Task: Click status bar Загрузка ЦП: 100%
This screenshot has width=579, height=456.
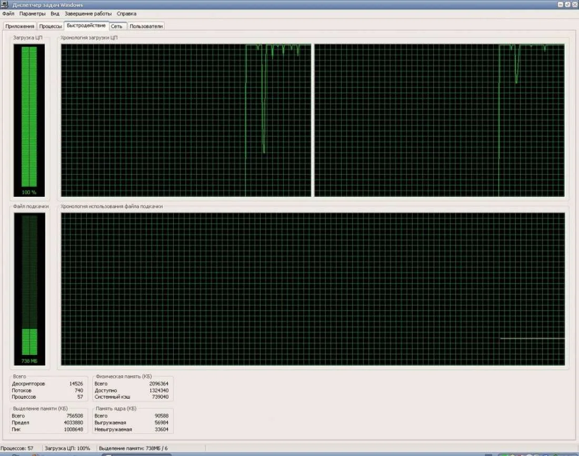Action: 67,448
